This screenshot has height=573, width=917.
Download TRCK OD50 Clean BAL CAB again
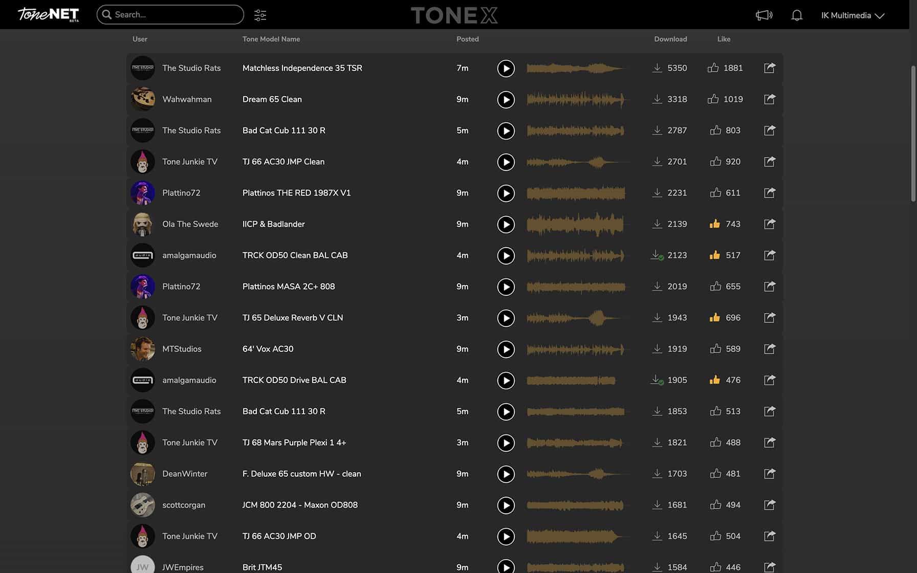pos(657,255)
